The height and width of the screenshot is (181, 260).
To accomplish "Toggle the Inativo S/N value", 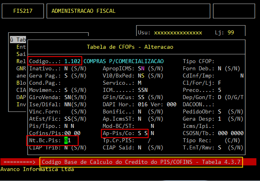I will tap(66, 68).
